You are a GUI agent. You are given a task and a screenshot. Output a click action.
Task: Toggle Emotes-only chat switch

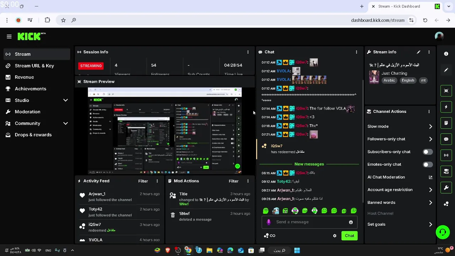428,164
